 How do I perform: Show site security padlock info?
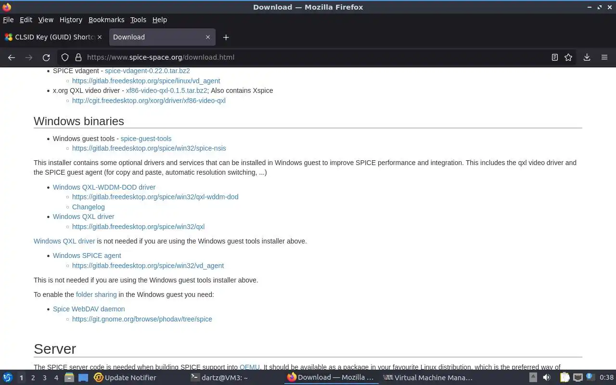point(78,57)
